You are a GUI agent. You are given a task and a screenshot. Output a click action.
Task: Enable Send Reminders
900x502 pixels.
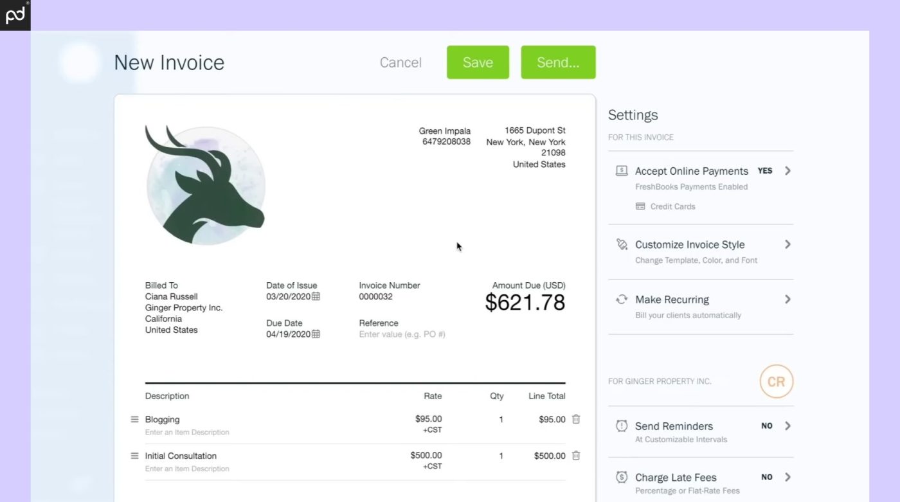point(766,426)
